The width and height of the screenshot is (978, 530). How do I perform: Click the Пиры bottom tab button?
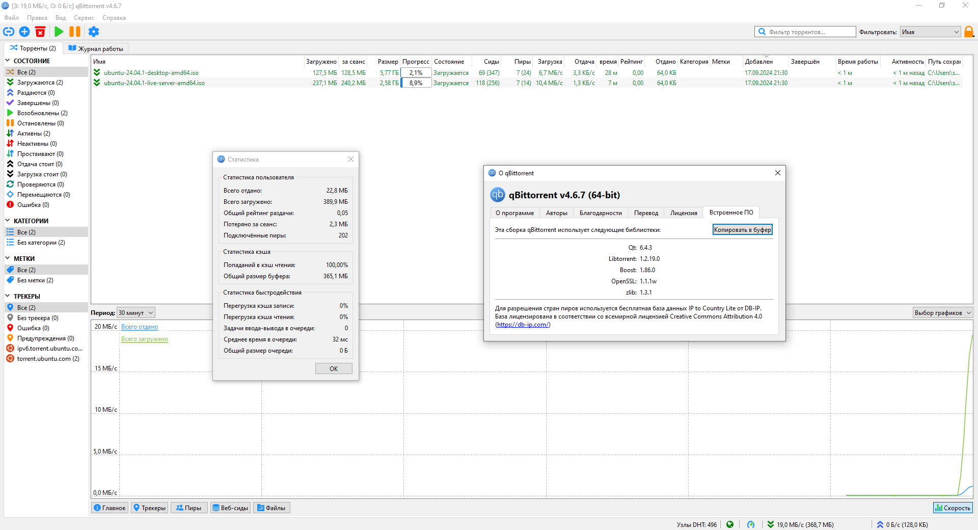click(x=188, y=508)
